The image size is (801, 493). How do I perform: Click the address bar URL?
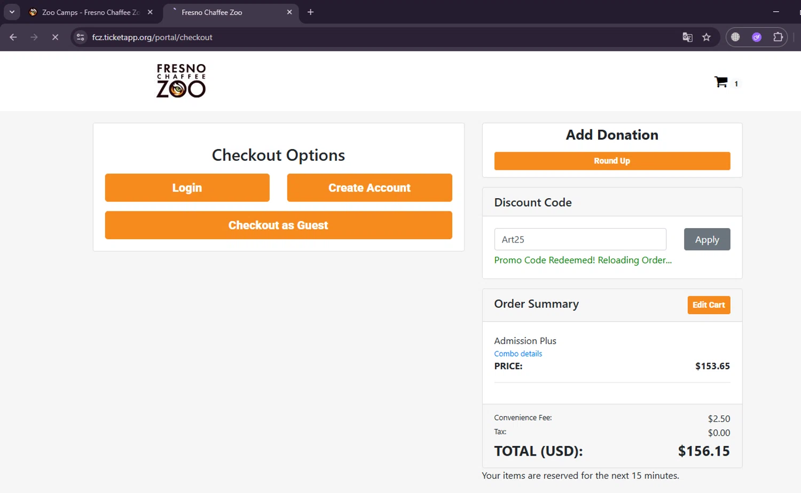tap(152, 37)
